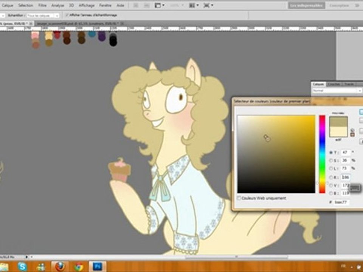Open the Calque menu
The image size is (363, 272).
(7, 5)
